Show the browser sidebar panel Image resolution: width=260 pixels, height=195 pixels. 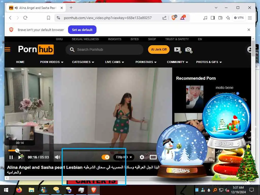(213, 18)
